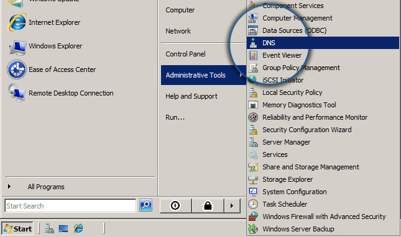The width and height of the screenshot is (401, 237).
Task: Click the Services gear icon
Action: coord(253,154)
